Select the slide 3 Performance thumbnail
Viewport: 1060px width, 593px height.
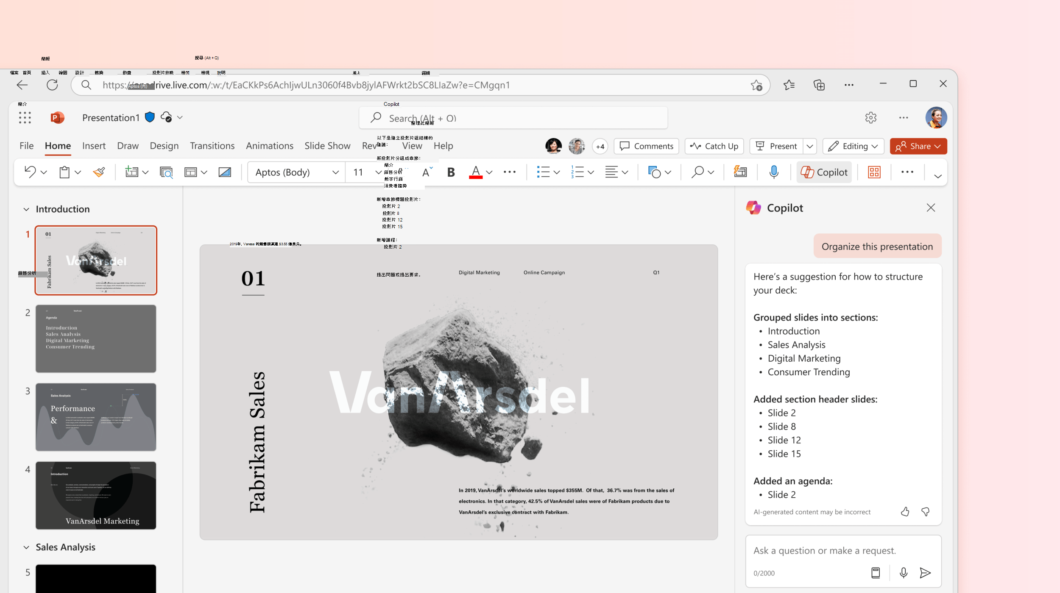[96, 417]
